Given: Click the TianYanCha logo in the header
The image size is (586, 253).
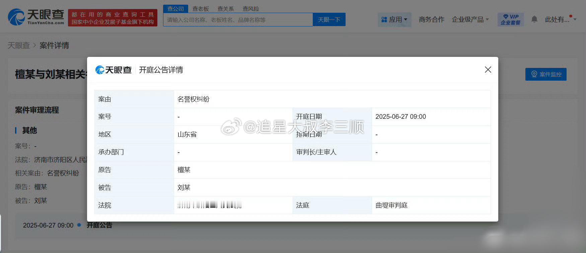Looking at the screenshot, I should 36,17.
